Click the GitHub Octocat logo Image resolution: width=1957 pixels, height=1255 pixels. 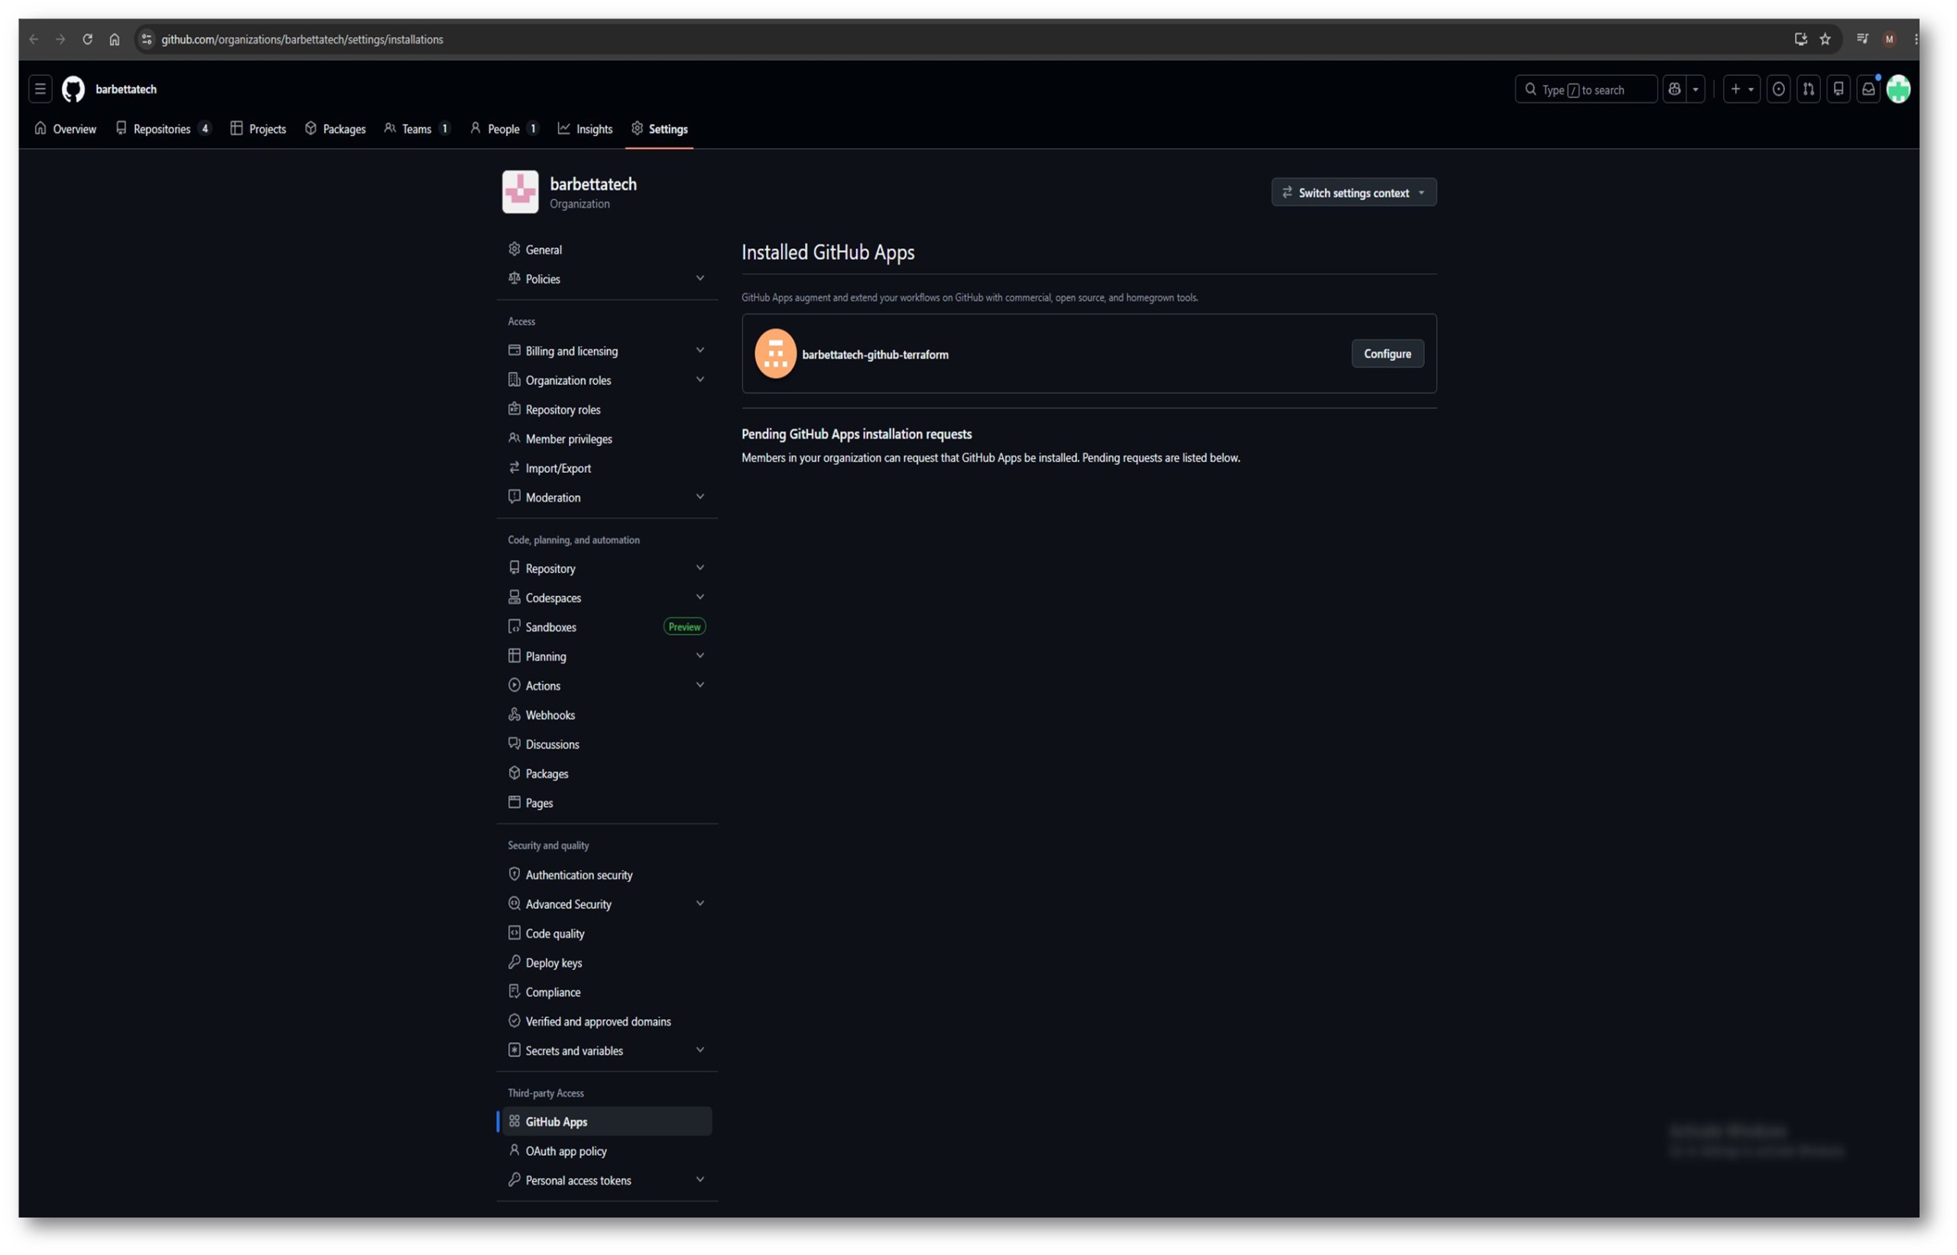(x=73, y=89)
